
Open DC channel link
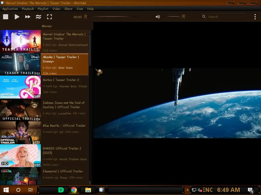click(61, 132)
